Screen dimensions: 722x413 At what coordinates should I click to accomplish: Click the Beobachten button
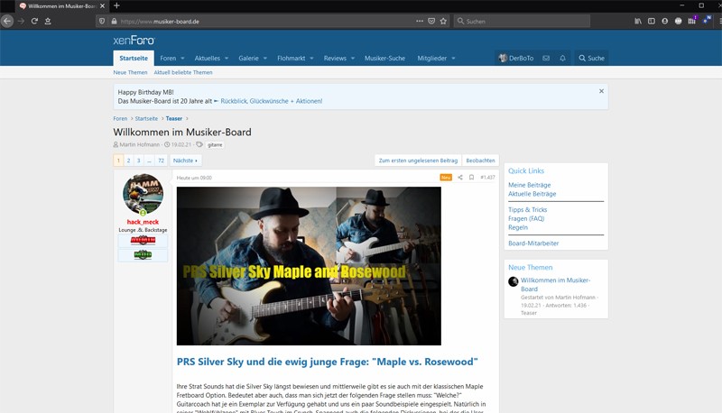coord(480,161)
